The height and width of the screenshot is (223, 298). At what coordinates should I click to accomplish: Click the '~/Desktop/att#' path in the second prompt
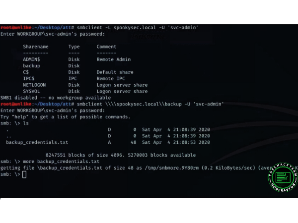point(54,104)
